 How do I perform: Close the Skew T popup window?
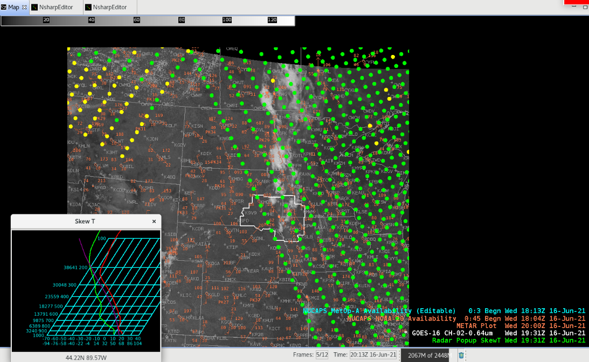tap(154, 221)
